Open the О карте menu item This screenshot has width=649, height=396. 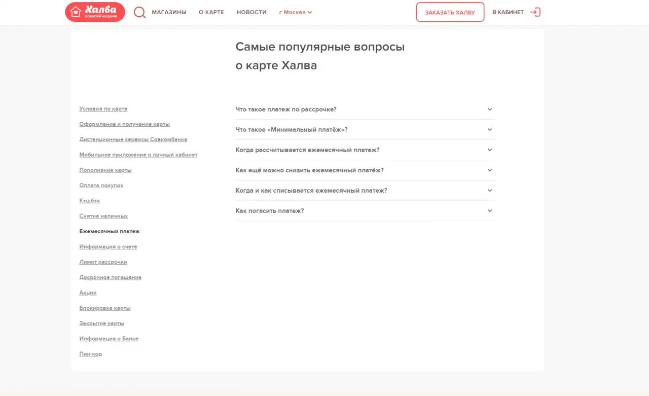211,12
